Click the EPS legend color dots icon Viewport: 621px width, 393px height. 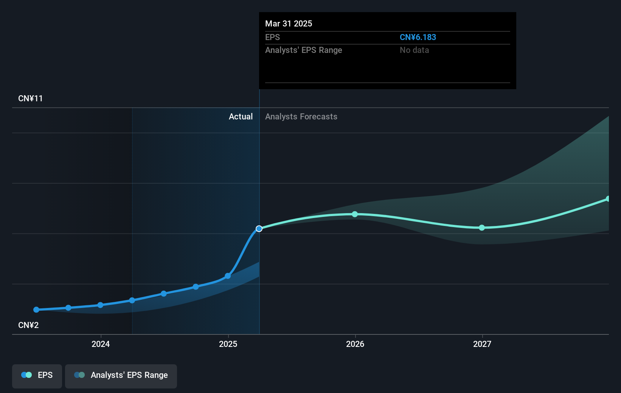pyautogui.click(x=26, y=375)
